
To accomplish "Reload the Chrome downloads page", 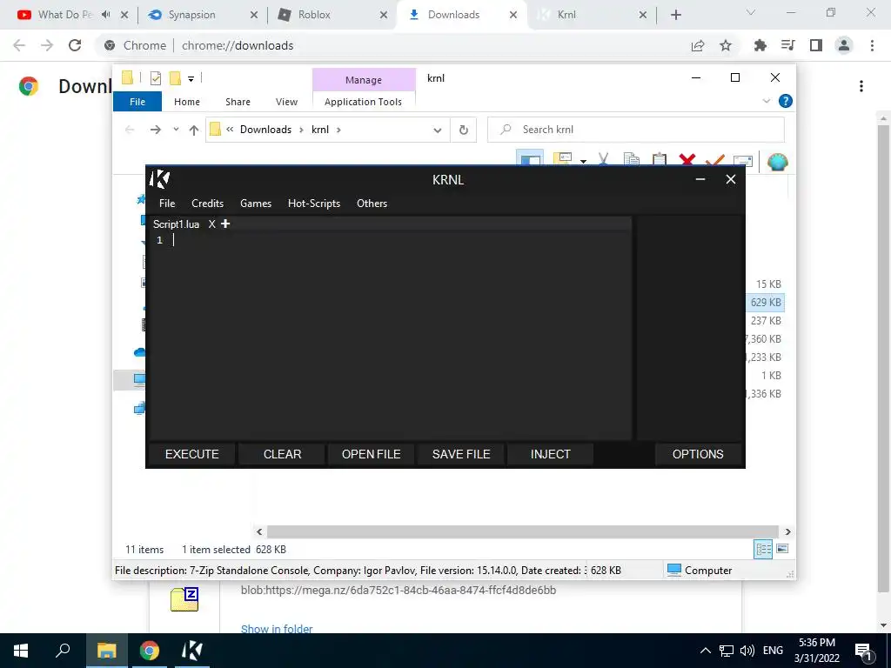I will [x=75, y=45].
